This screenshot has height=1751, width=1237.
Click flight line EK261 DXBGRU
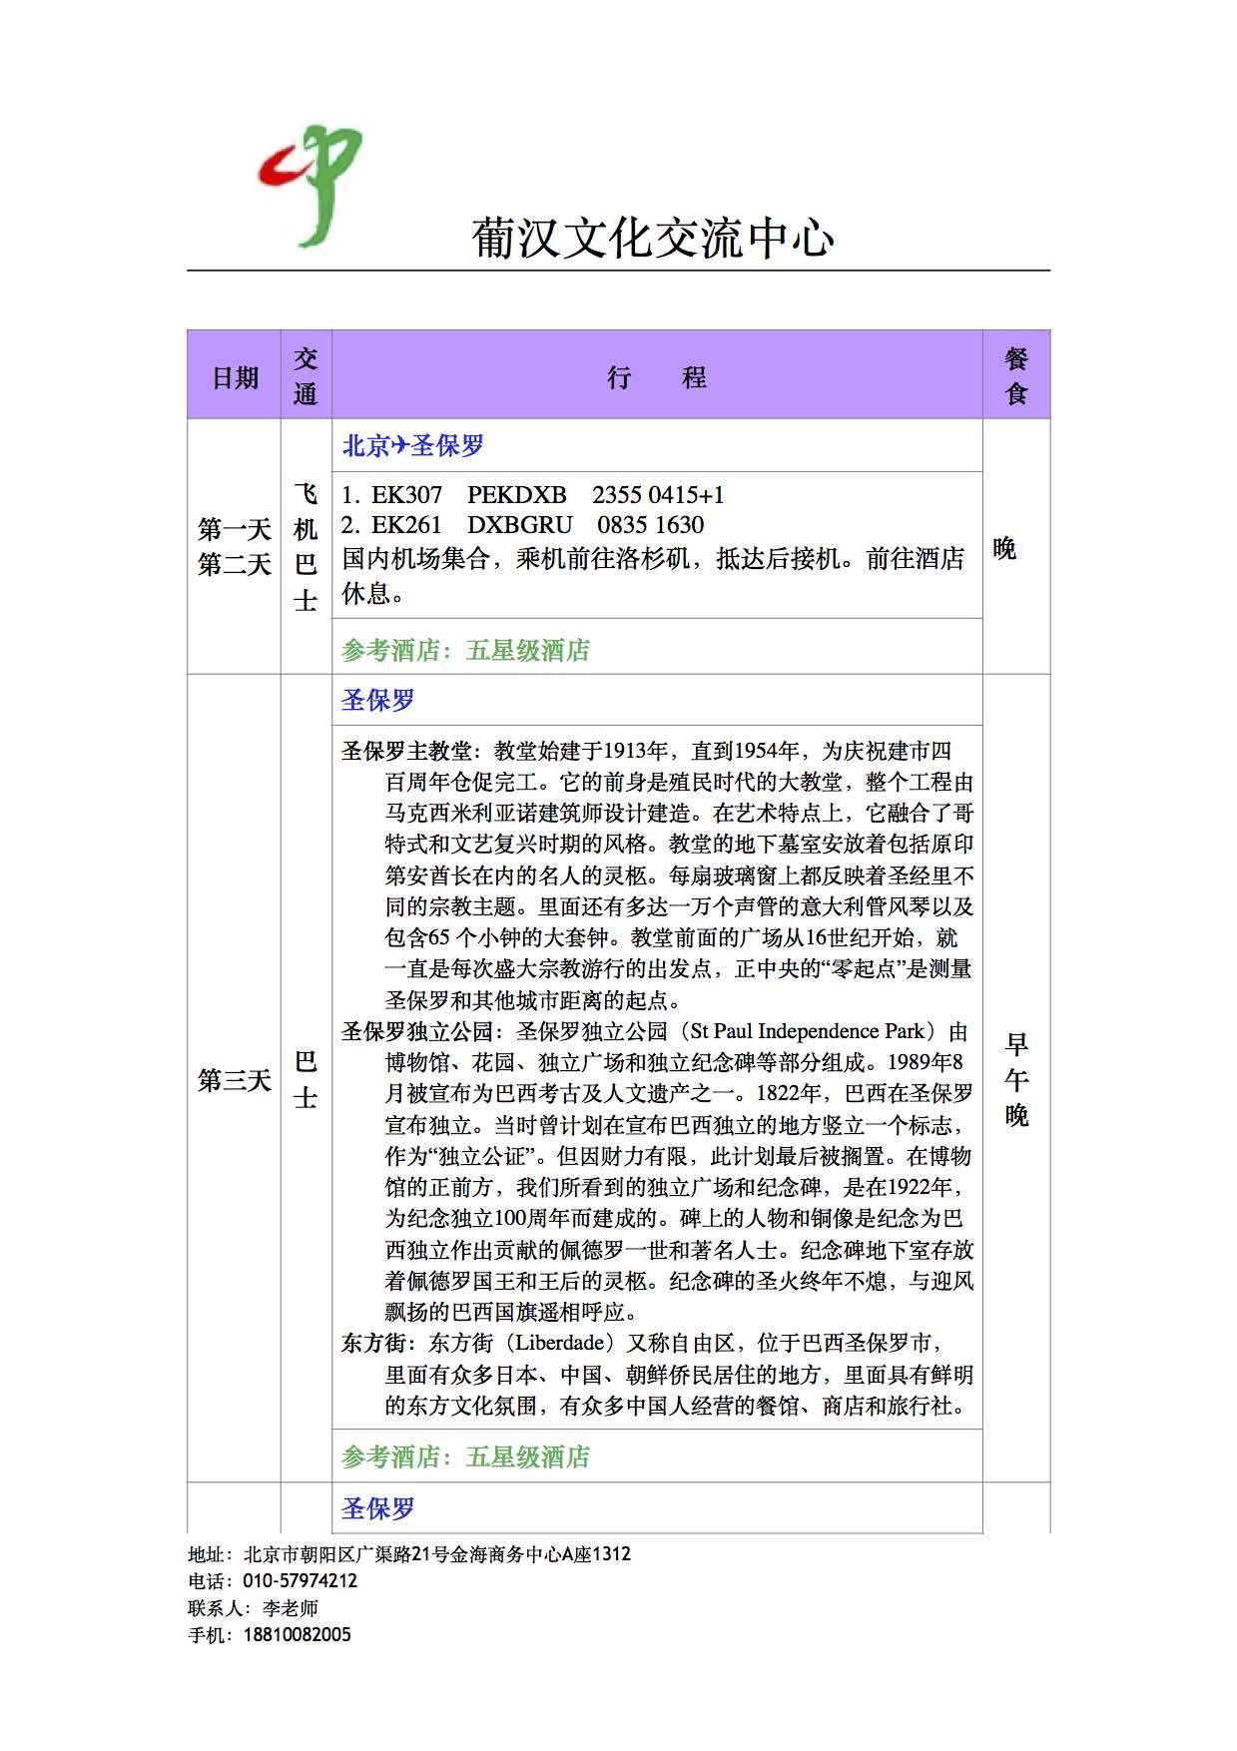coord(523,525)
